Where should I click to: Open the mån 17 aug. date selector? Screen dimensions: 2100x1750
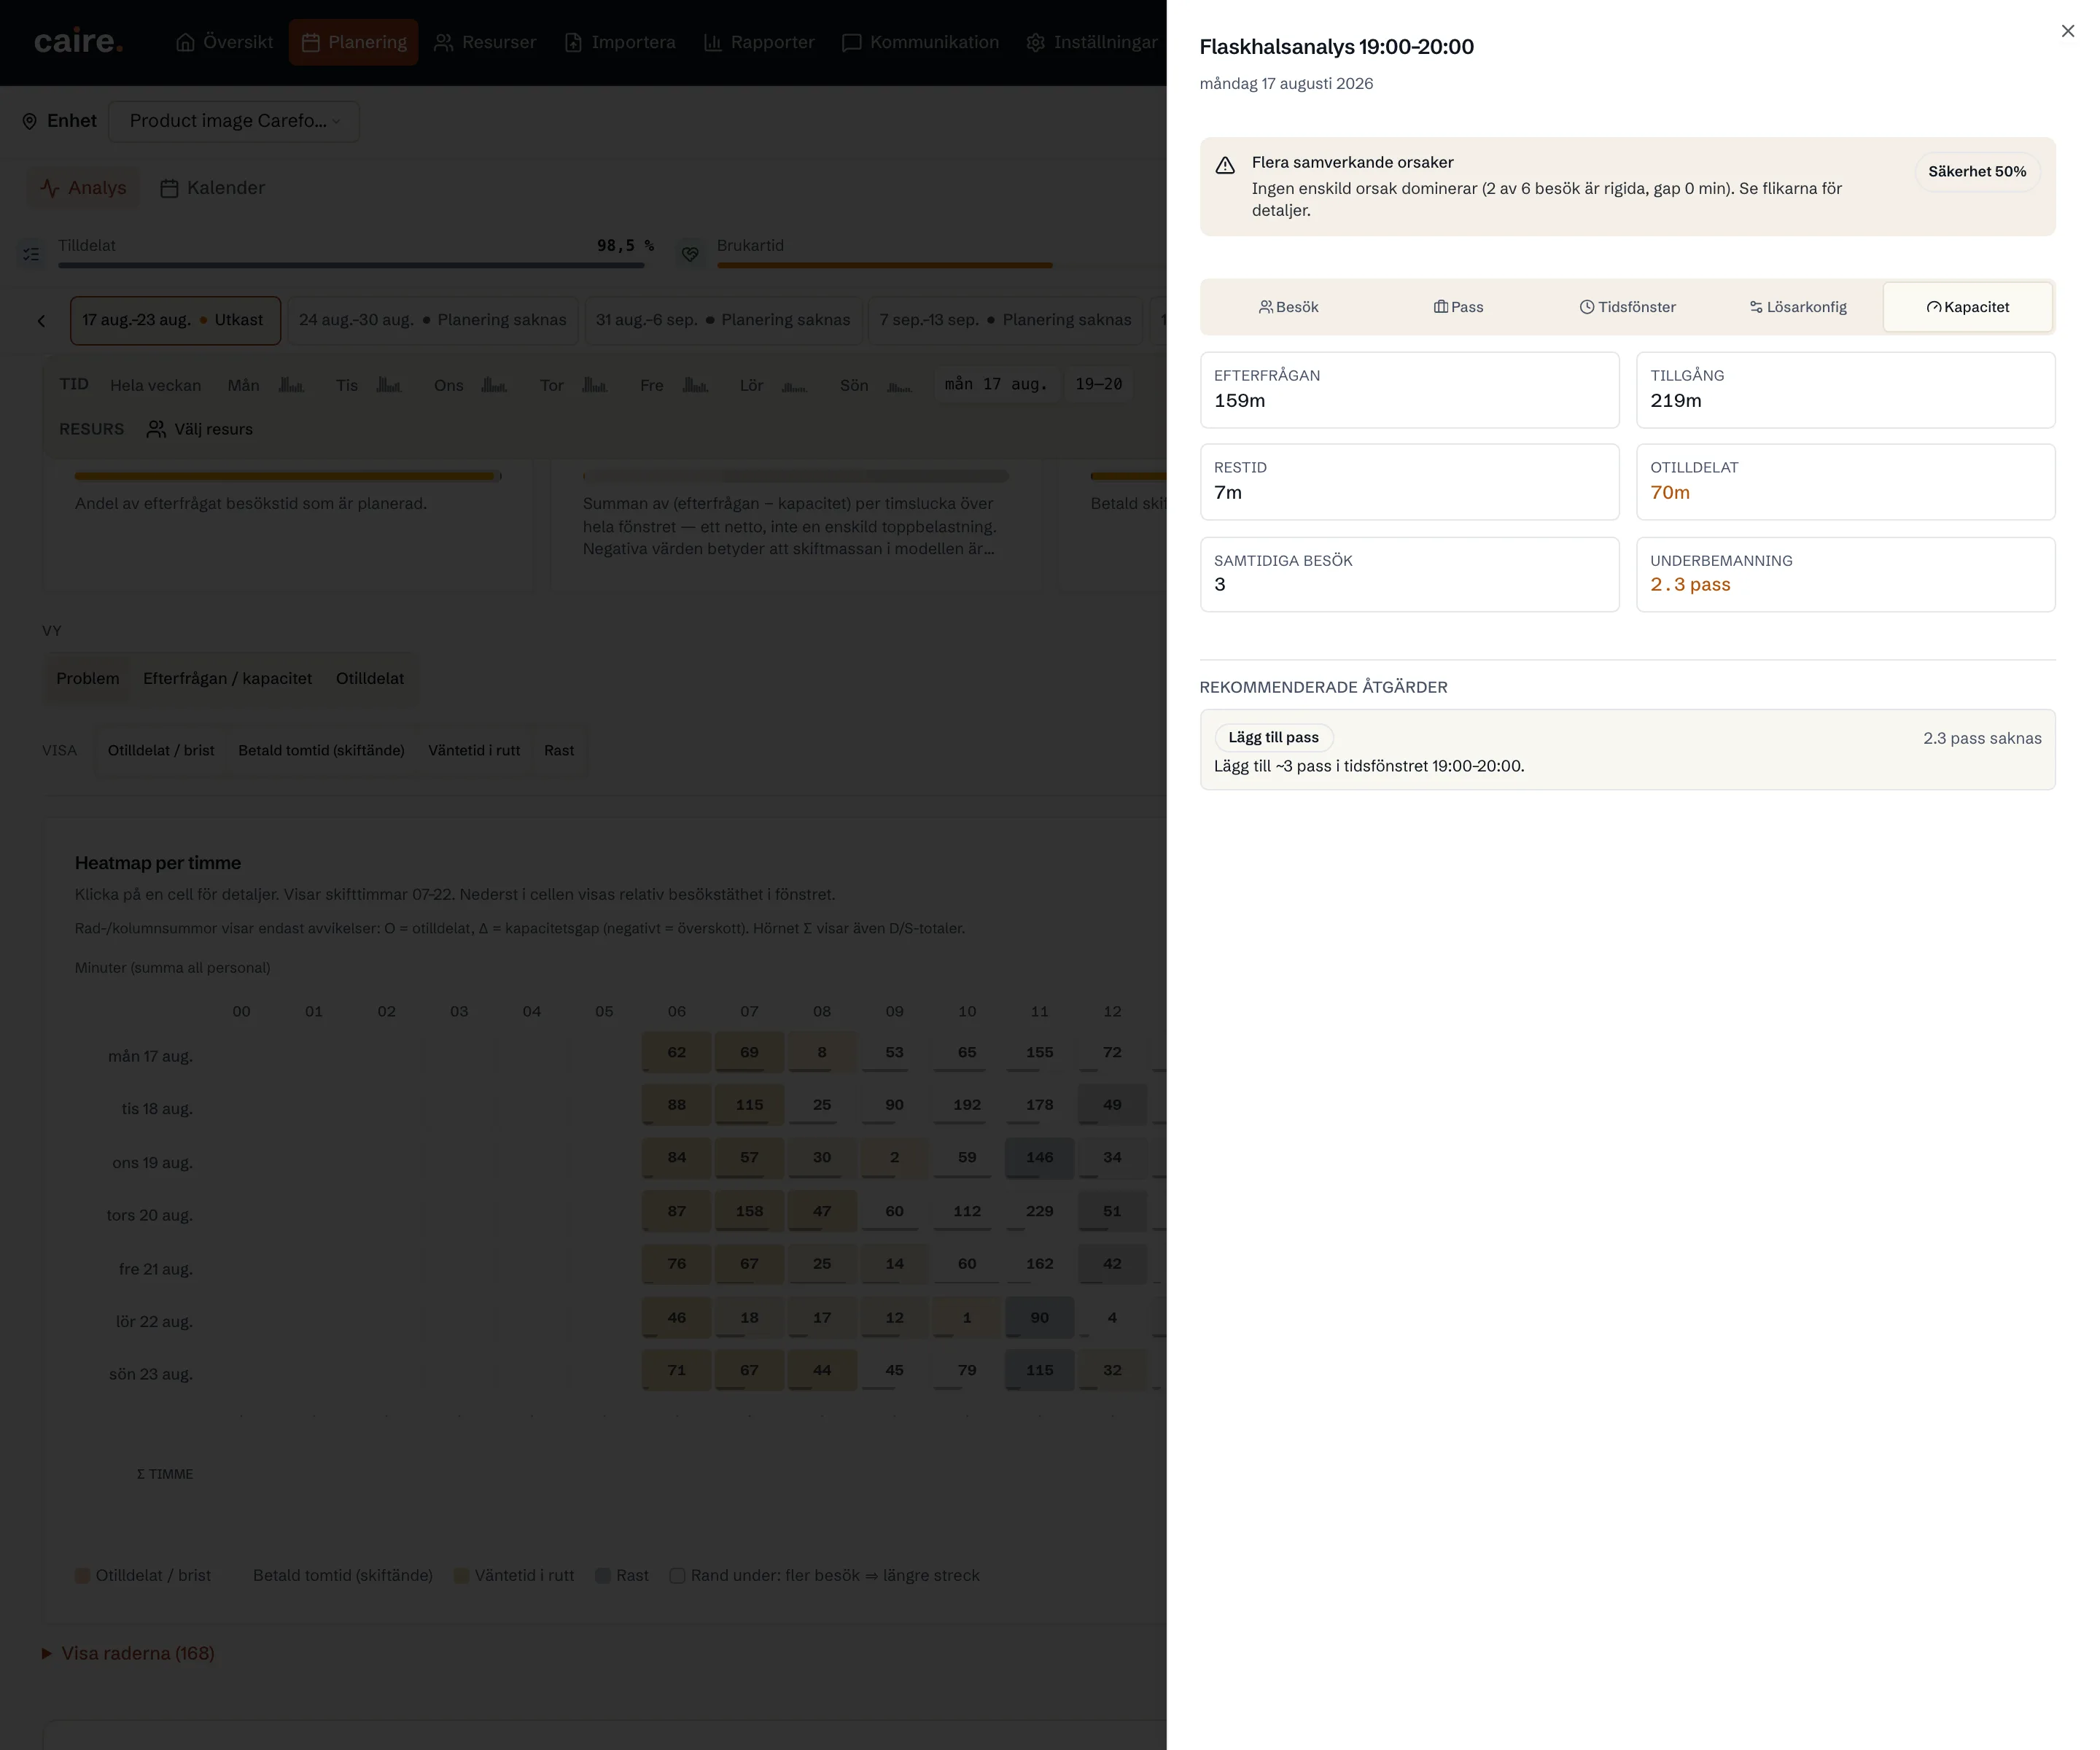click(996, 384)
